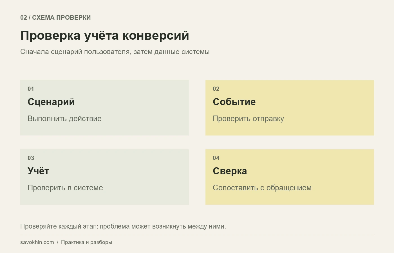Open the savokhin.com footer link
The height and width of the screenshot is (253, 394).
tap(37, 242)
